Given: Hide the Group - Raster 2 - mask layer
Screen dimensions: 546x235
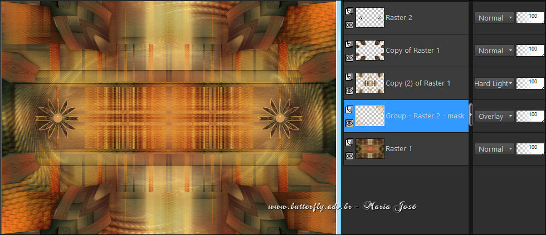Looking at the screenshot, I should 349,123.
